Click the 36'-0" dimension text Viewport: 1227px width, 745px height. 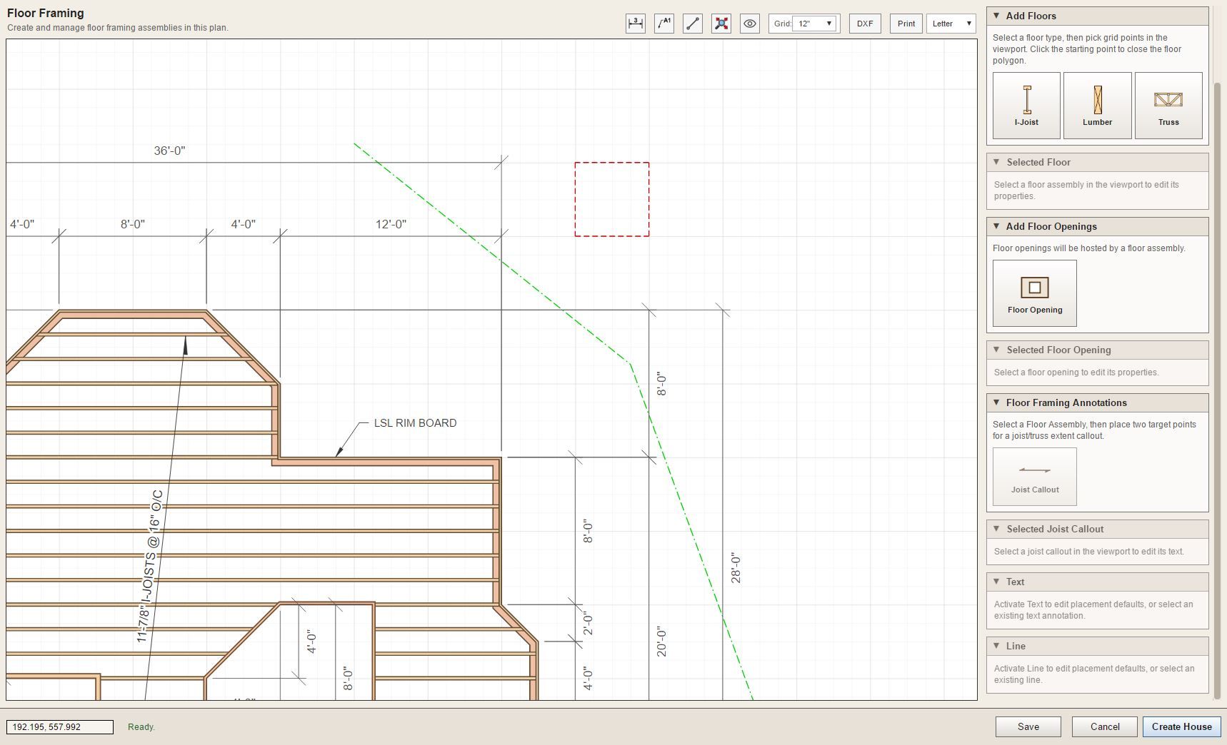click(x=169, y=151)
